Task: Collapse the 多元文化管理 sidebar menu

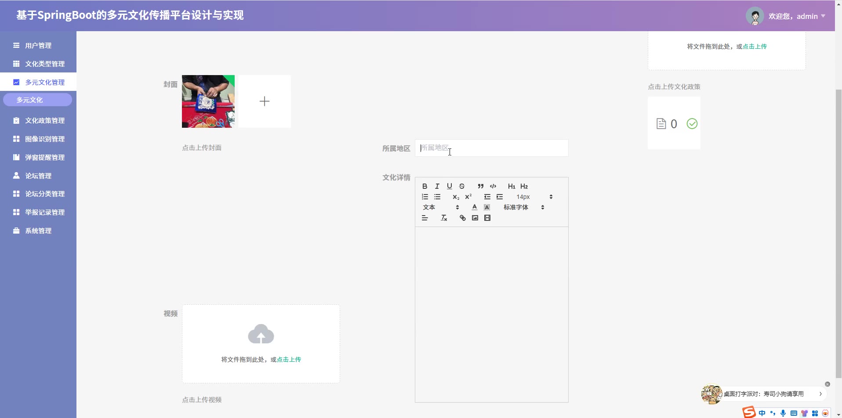Action: click(x=38, y=82)
